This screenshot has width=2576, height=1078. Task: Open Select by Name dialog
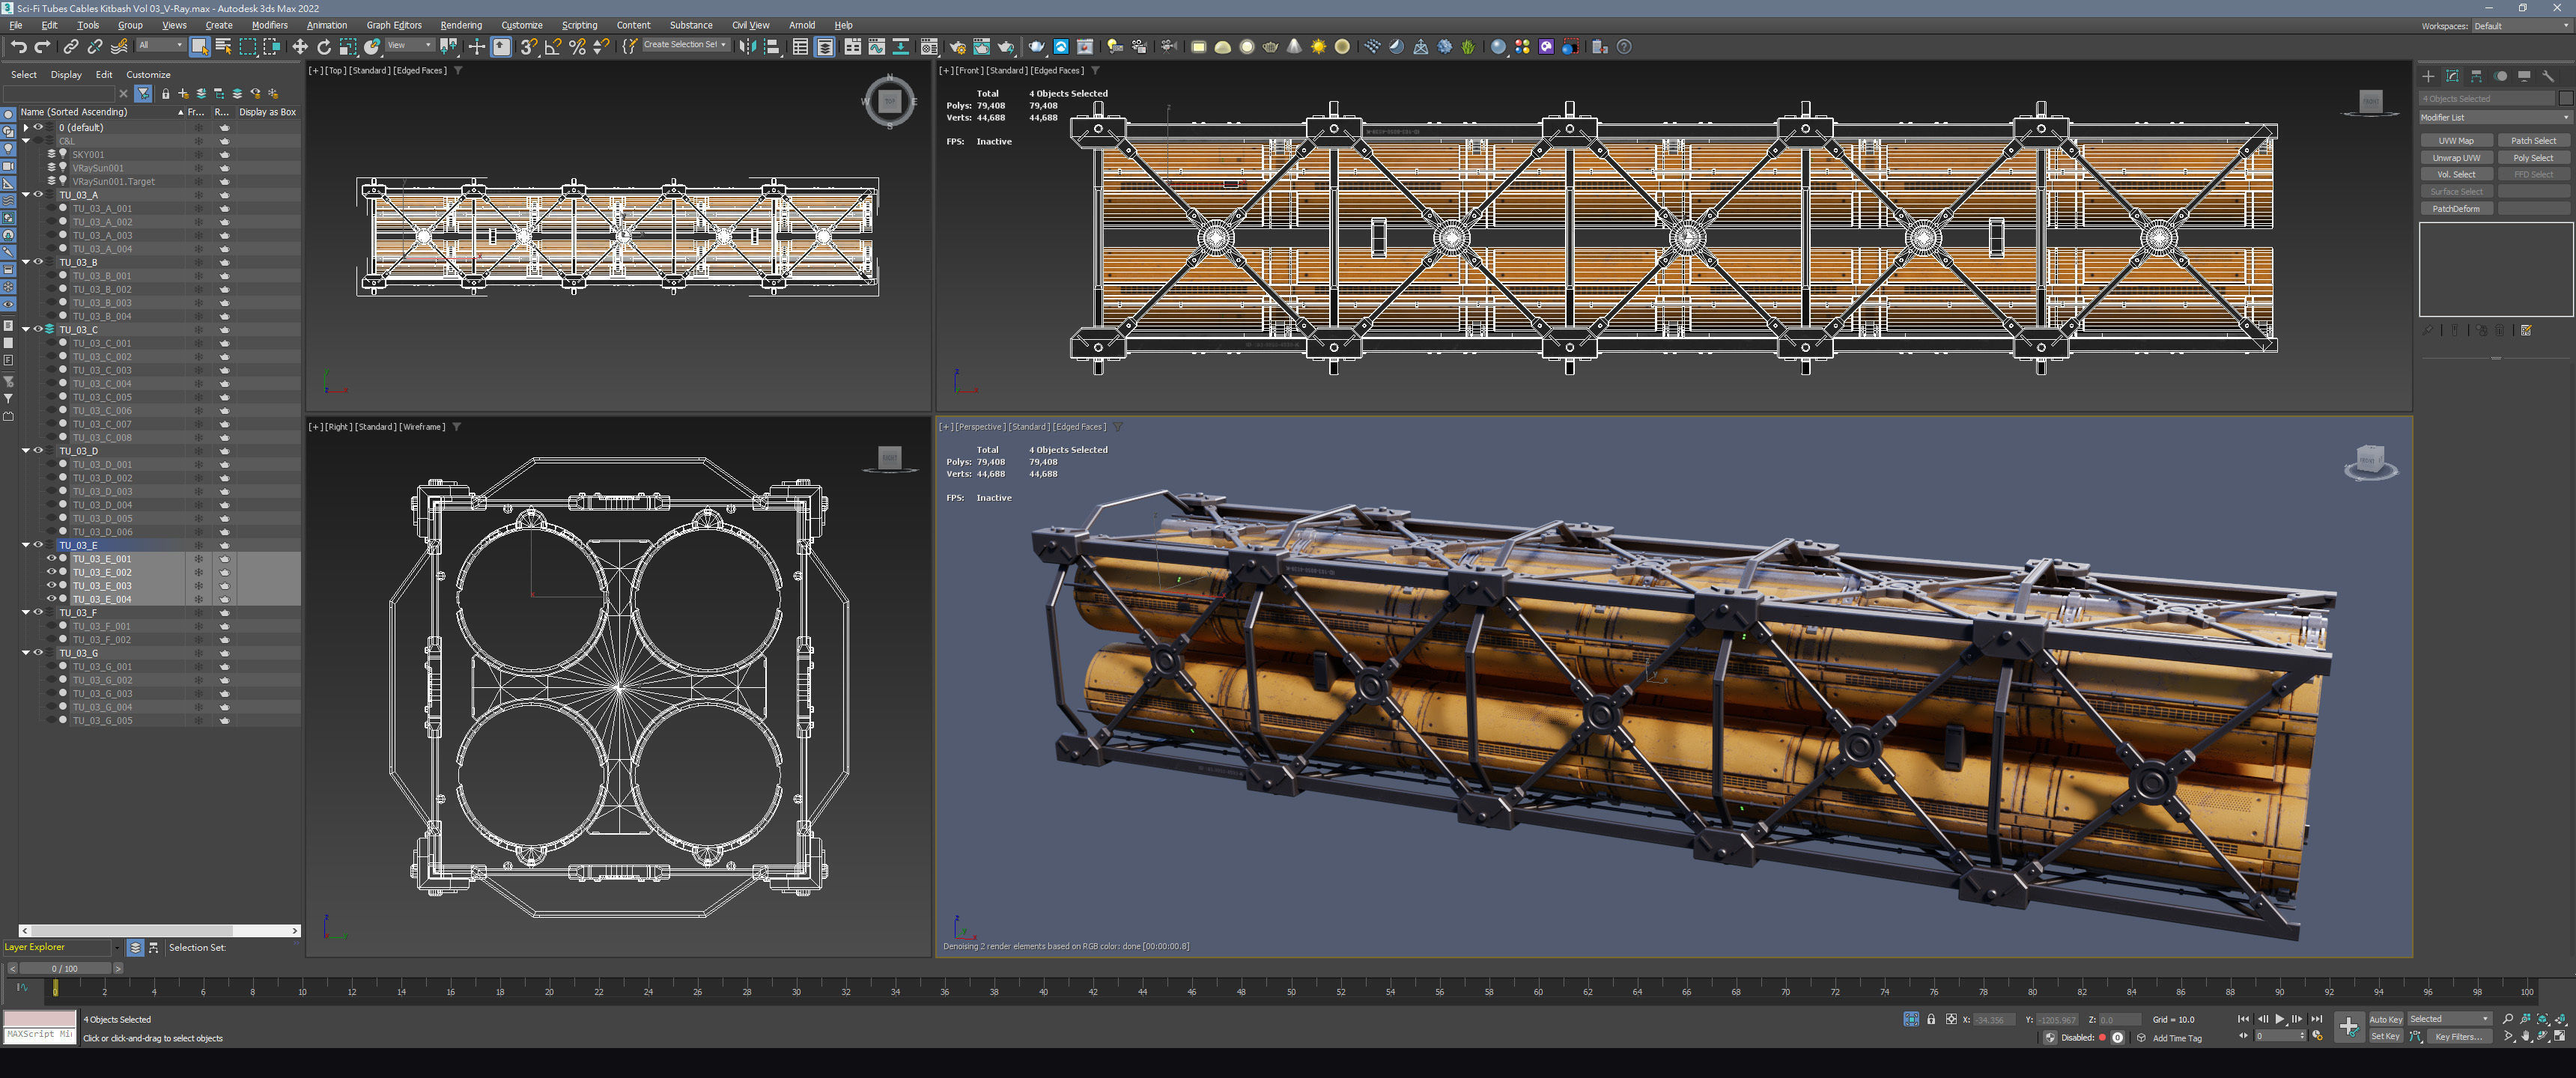click(x=223, y=47)
